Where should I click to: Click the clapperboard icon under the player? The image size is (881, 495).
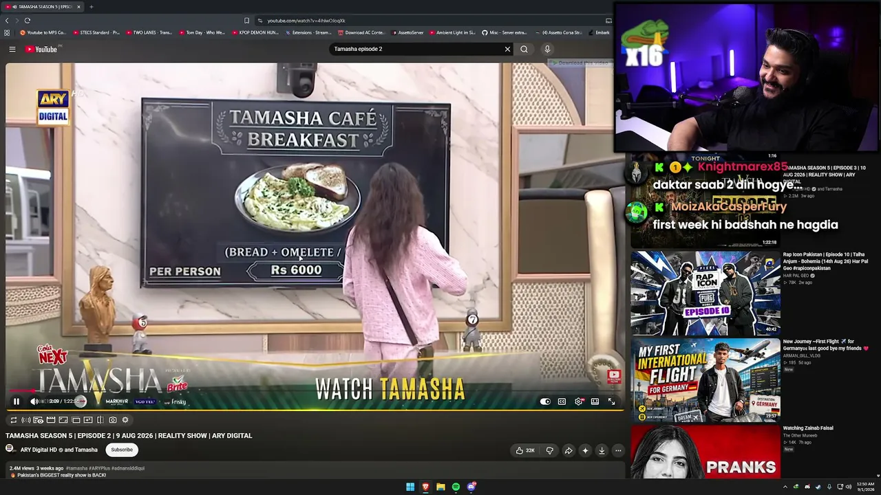pos(50,420)
